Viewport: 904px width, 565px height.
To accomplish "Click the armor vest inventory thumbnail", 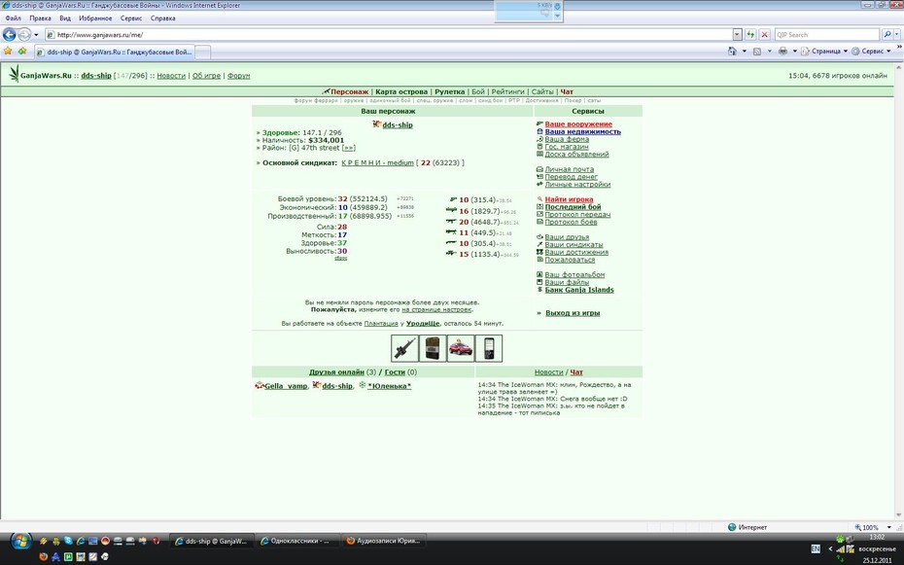I will [433, 348].
